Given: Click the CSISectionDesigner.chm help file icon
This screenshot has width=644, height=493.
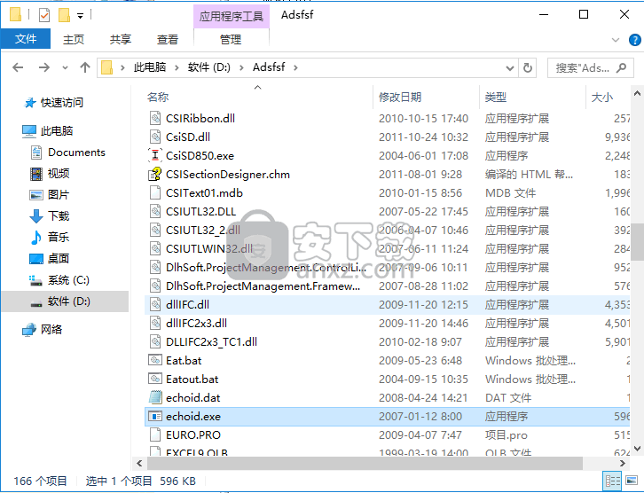Looking at the screenshot, I should tap(155, 174).
